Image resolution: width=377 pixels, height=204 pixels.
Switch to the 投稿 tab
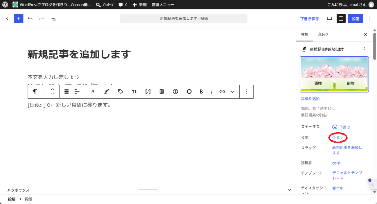[304, 35]
